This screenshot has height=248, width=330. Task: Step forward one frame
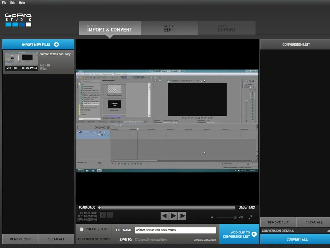(x=182, y=216)
